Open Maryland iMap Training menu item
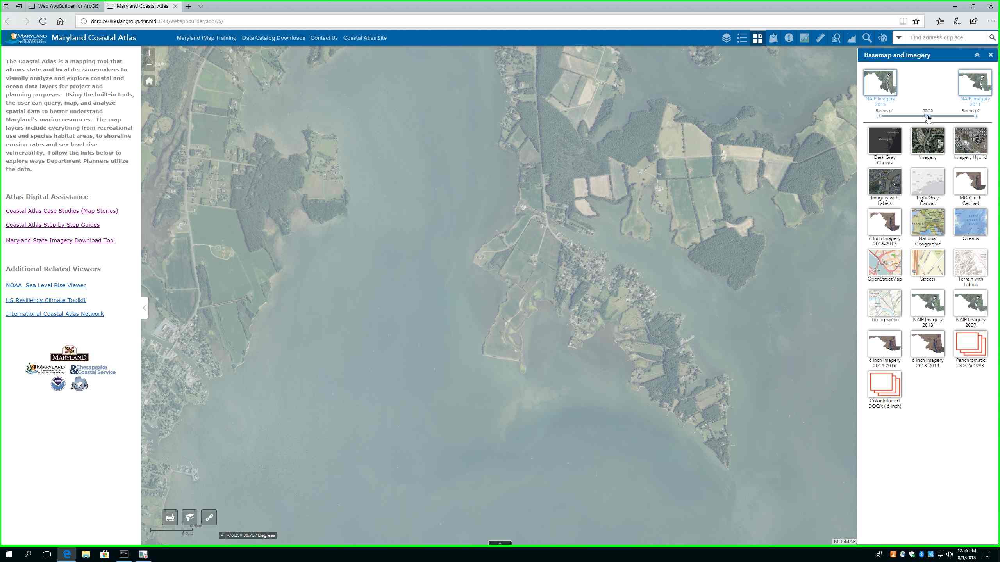The height and width of the screenshot is (562, 1000). click(206, 38)
